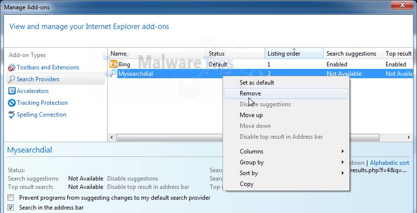Choose Set as default from context menu
Viewport: 417px width, 213px height.
point(286,83)
